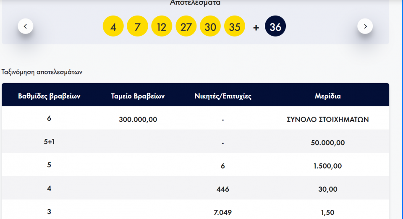Viewport: 403px width, 219px height.
Task: Click the Ταξινόμηση αποτελεσμάτων heading
Action: (42, 72)
